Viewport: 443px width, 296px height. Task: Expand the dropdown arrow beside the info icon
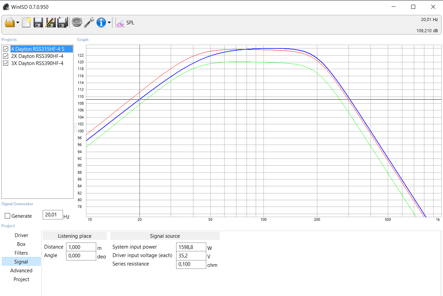[x=109, y=23]
